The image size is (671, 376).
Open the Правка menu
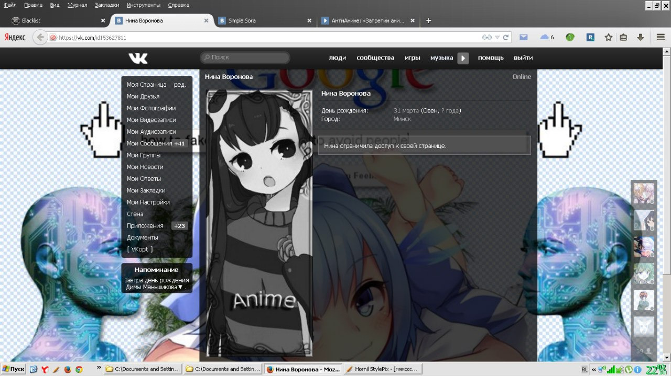(x=33, y=5)
